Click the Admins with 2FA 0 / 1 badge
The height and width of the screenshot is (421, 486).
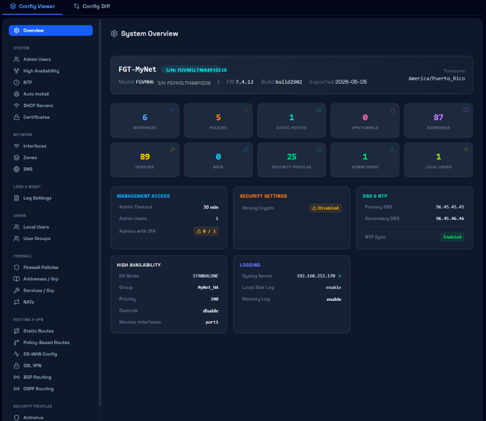click(206, 231)
